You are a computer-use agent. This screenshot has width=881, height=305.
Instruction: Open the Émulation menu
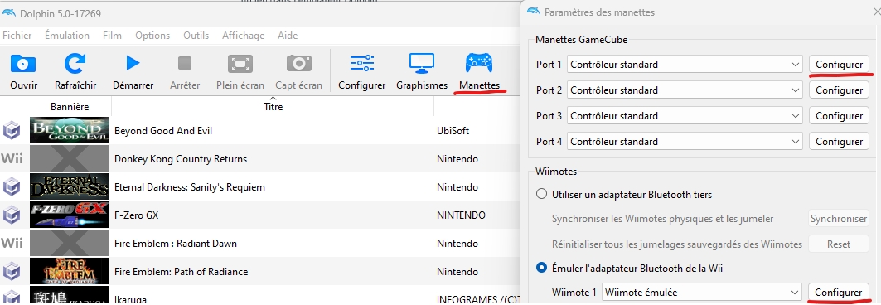(x=67, y=36)
